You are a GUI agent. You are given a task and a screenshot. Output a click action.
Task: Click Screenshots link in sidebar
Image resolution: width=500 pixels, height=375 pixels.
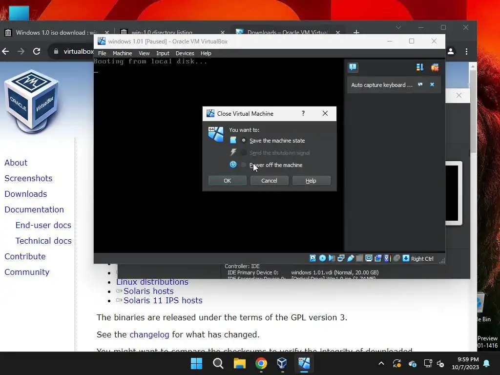coord(28,178)
